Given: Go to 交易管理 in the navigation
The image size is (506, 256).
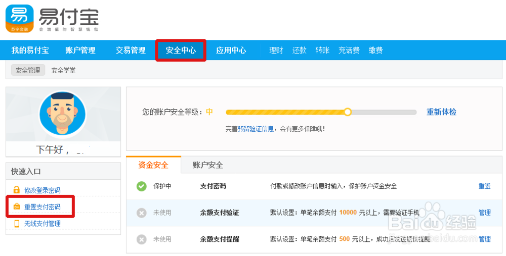Looking at the screenshot, I should [x=131, y=50].
